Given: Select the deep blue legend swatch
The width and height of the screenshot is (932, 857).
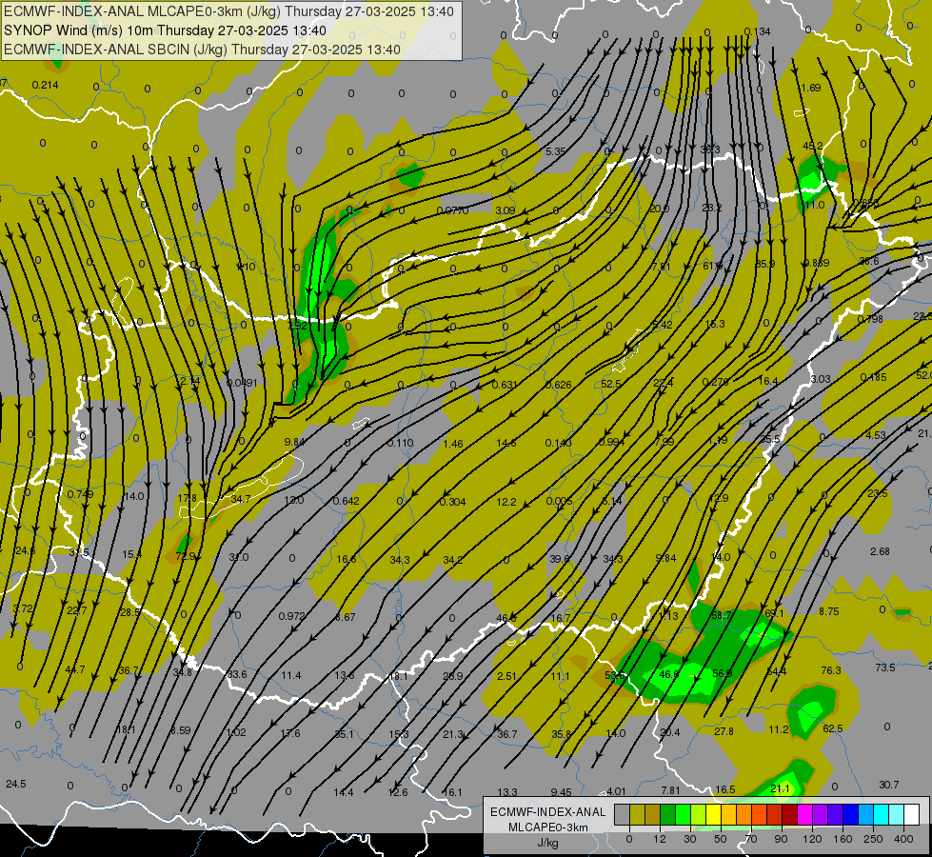Looking at the screenshot, I should click(850, 814).
